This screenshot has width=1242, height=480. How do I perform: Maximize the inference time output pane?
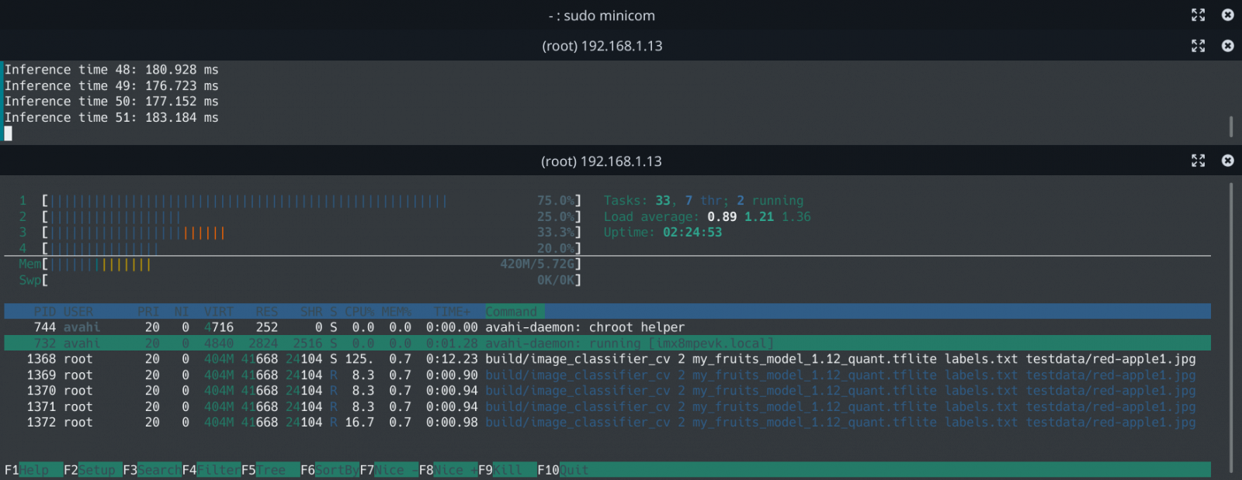point(1198,46)
